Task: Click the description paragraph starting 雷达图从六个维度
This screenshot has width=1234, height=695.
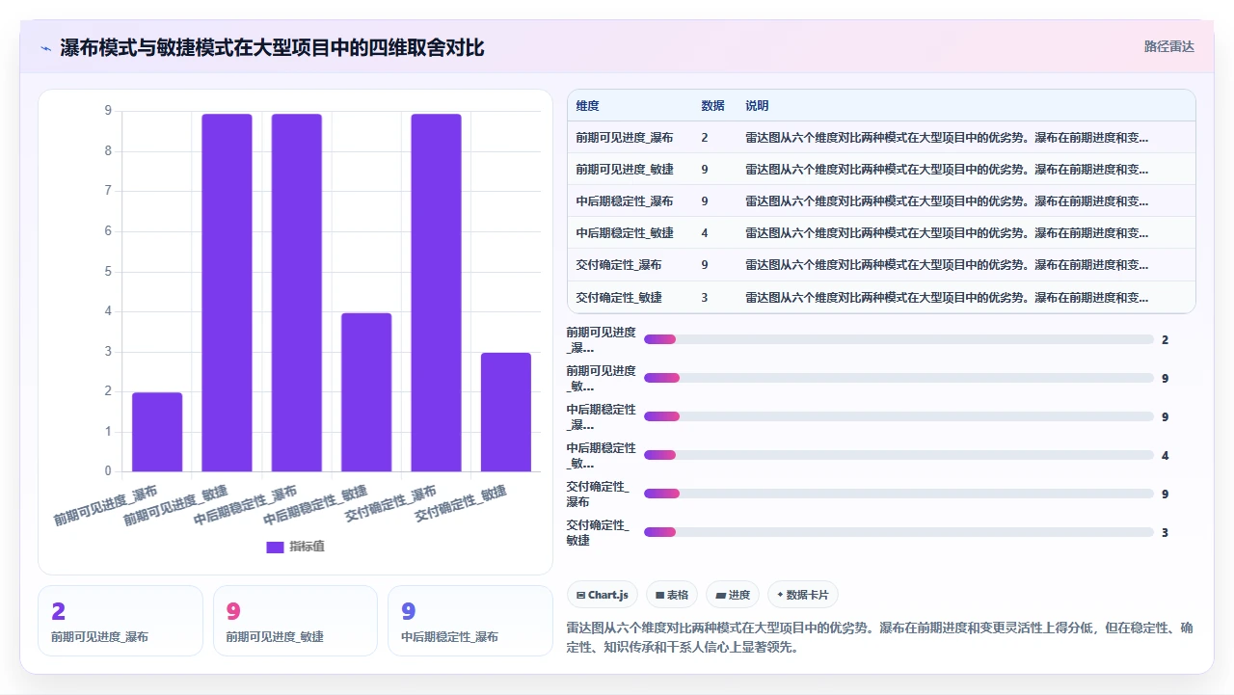Action: coord(880,637)
